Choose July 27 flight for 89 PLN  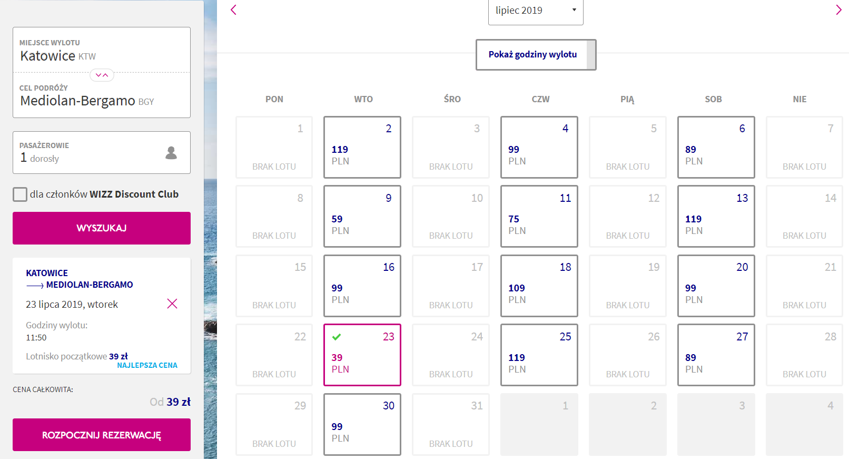pyautogui.click(x=716, y=355)
